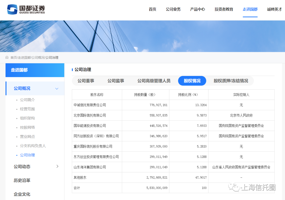Open 分支机构负责人 sidebar link
This screenshot has height=200, width=285.
tap(33, 146)
